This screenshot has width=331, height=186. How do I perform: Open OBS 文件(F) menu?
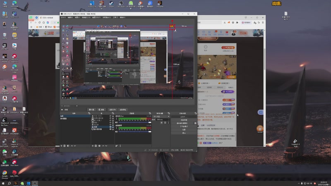(63, 17)
